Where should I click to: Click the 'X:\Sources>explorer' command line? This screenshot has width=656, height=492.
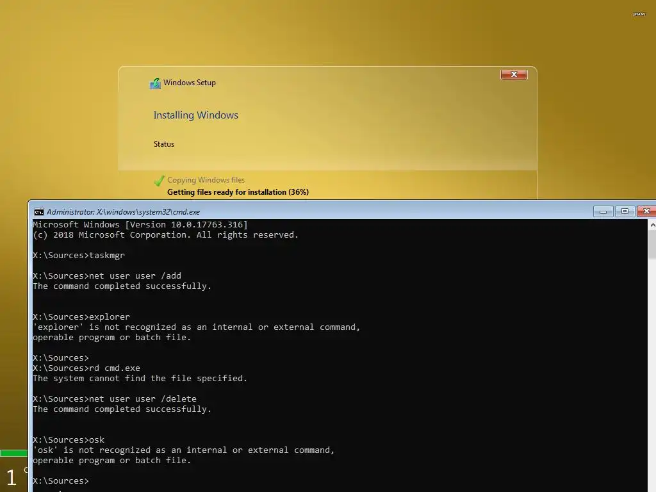coord(81,317)
